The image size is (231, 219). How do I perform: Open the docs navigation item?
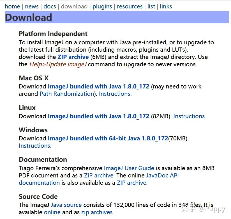(x=50, y=6)
